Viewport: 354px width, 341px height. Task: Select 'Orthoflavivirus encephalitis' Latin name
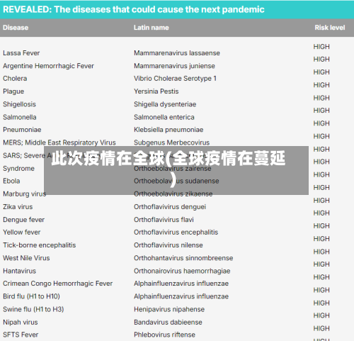[176, 233]
